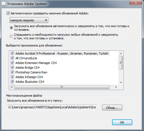The width and height of the screenshot is (144, 131).
Task: Select the 'Спрашивать о необходимости загрузки' radio option
Action: [11, 36]
